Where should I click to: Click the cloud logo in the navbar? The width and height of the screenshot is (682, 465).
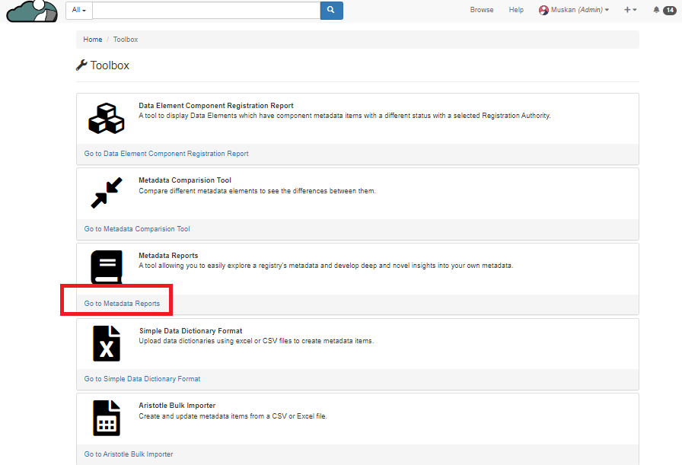(32, 11)
